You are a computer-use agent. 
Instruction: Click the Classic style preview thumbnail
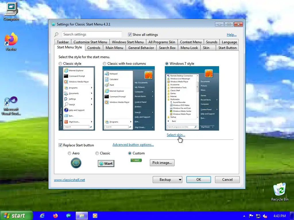click(77, 99)
